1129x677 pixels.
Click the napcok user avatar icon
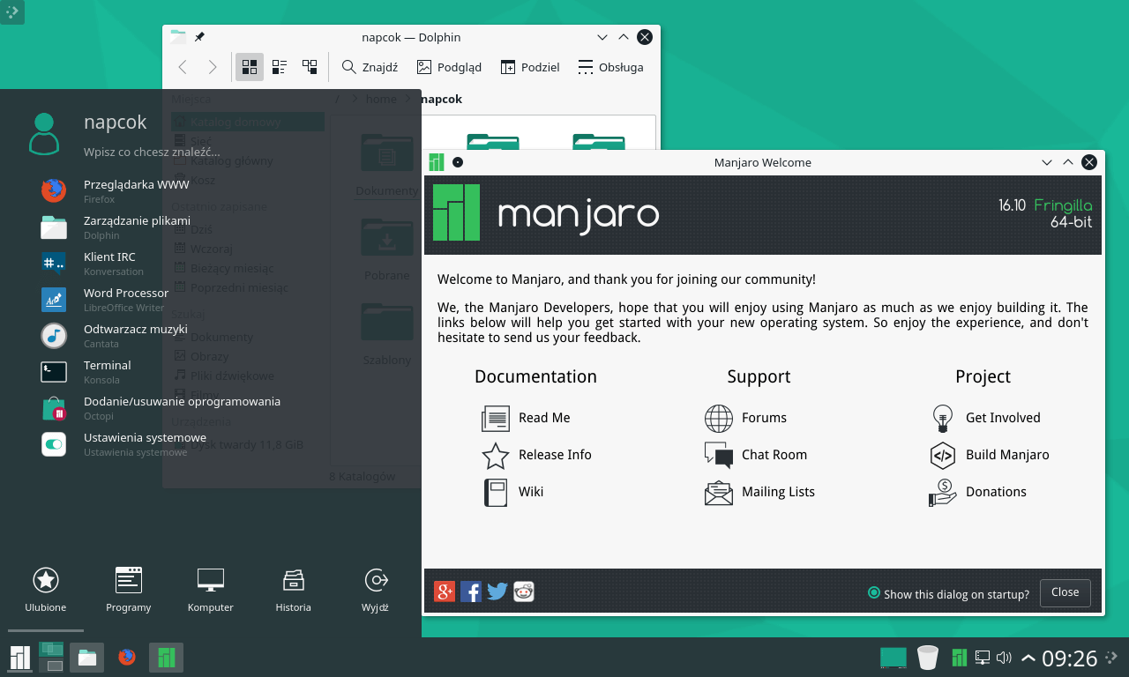pyautogui.click(x=44, y=134)
